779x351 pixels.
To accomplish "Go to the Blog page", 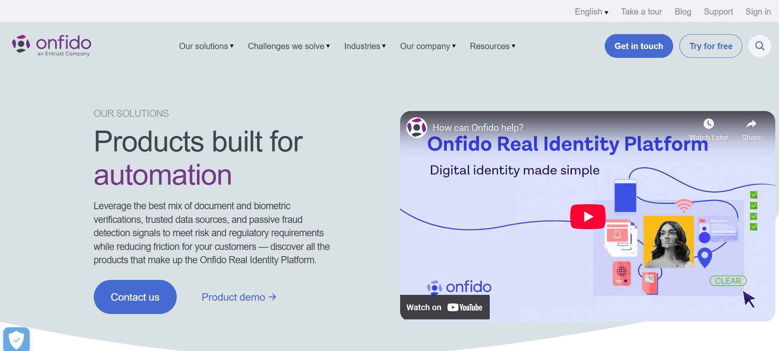I will click(683, 12).
